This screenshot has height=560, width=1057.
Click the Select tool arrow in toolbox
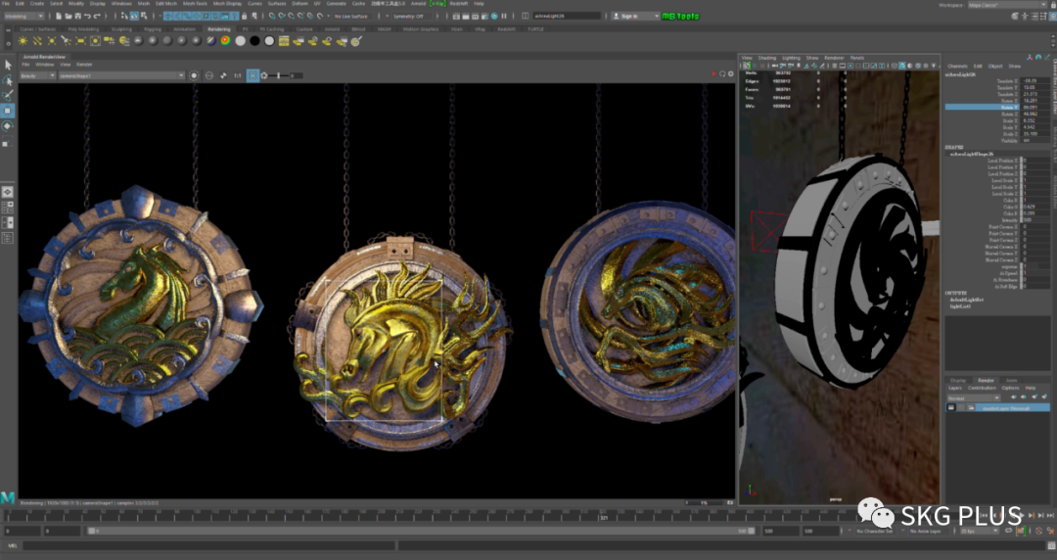click(x=8, y=65)
